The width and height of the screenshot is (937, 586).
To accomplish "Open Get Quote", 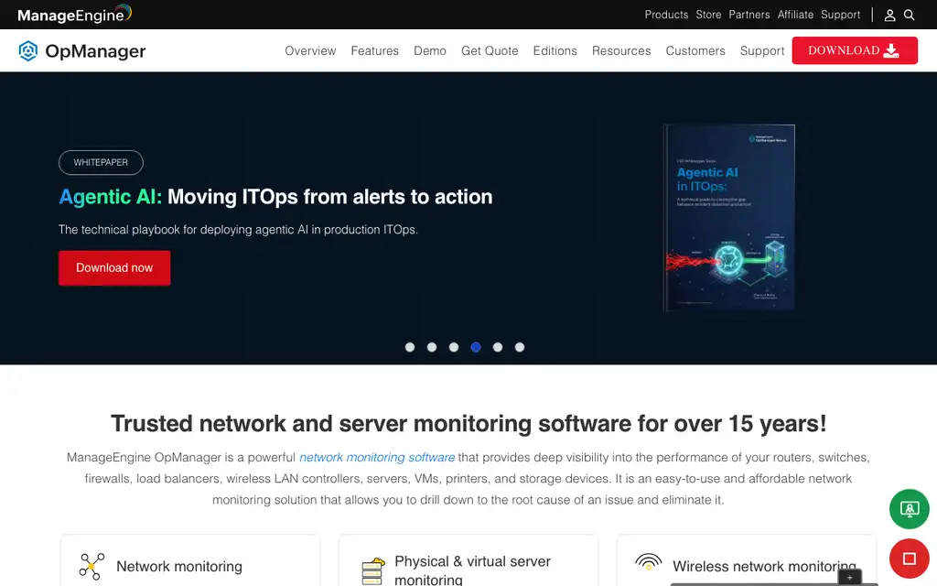I will [x=490, y=51].
